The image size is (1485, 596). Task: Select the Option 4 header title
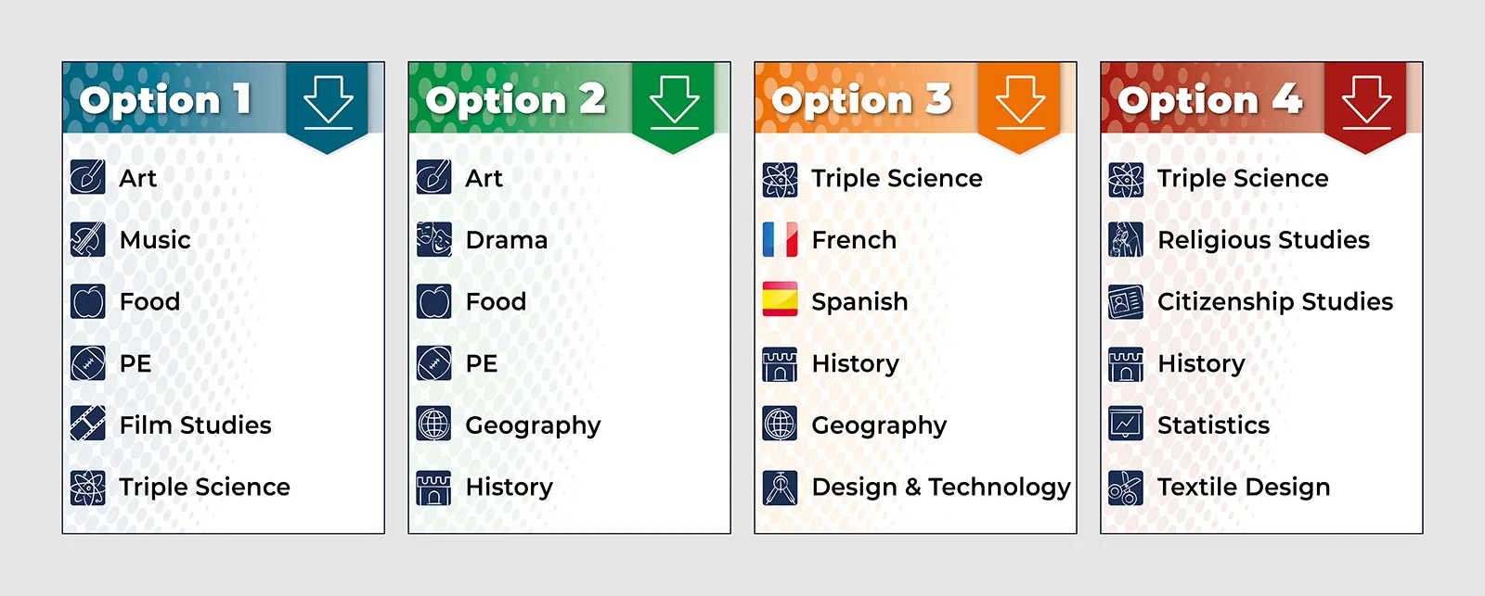[1209, 100]
